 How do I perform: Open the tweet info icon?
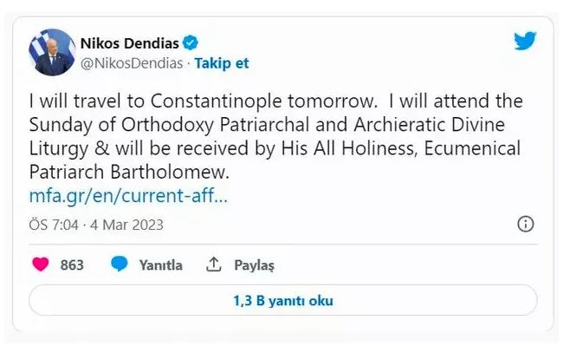coord(525,225)
